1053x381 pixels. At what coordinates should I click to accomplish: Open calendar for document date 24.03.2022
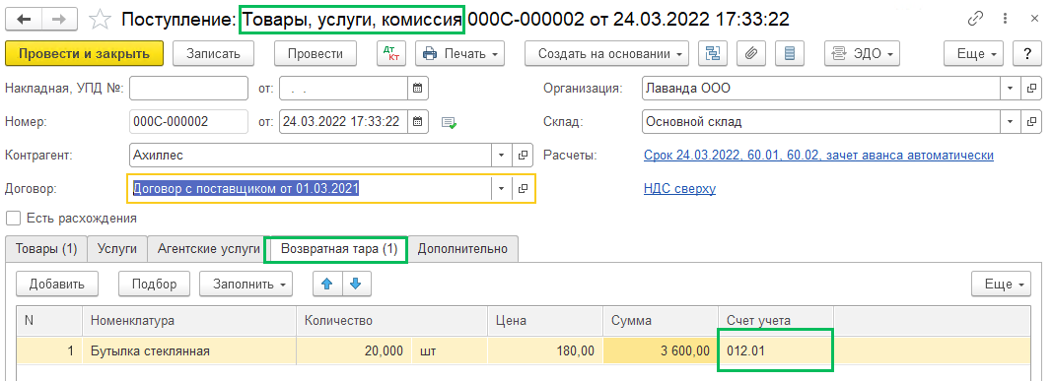pos(417,121)
